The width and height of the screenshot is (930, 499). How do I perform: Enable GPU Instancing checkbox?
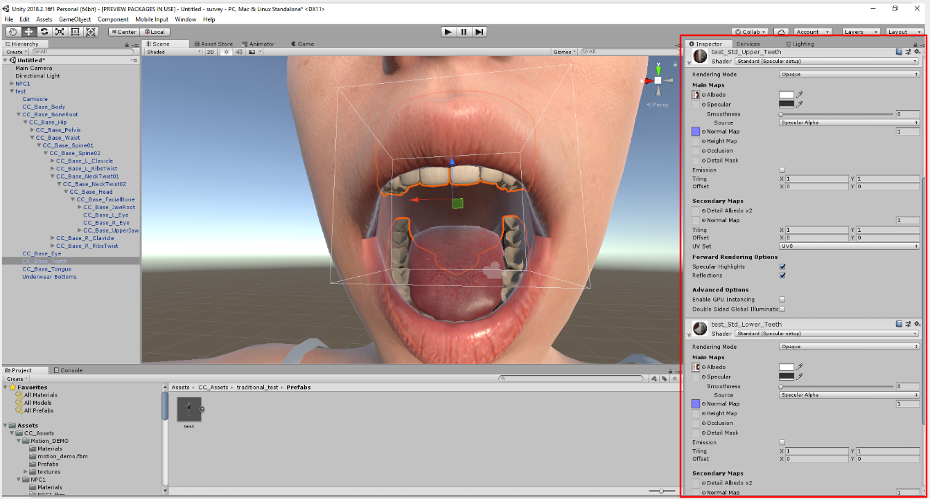point(782,300)
